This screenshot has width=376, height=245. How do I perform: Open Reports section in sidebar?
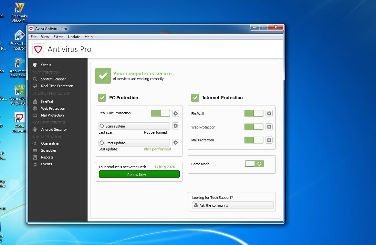pyautogui.click(x=47, y=157)
